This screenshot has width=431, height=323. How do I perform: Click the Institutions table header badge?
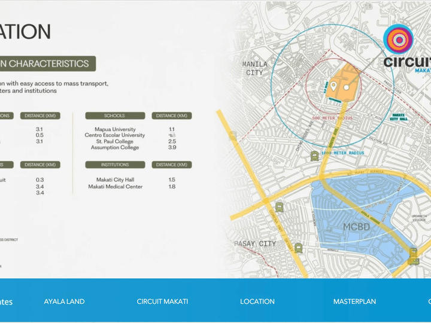click(x=115, y=164)
